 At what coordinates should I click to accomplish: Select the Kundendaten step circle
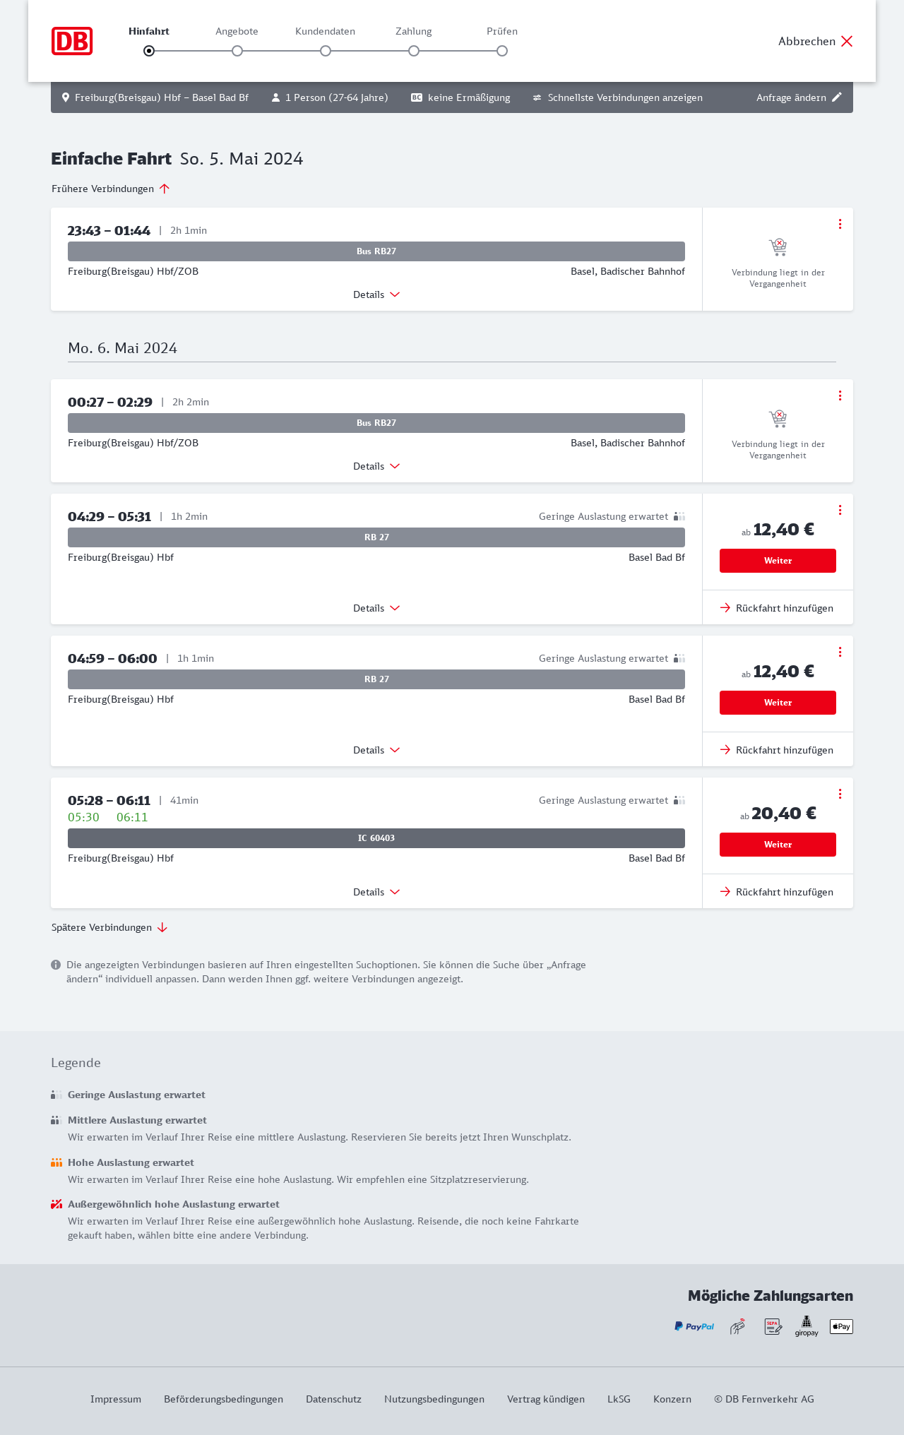[326, 51]
